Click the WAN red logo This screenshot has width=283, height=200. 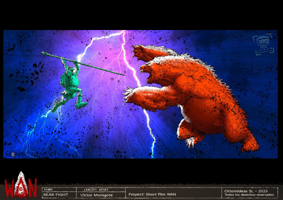point(21,186)
